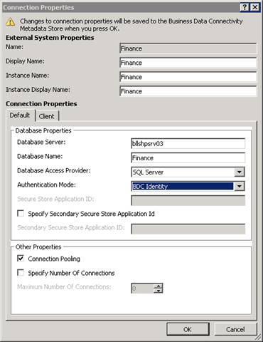
Task: Decrease maximum connections with down spinner
Action: coord(158,291)
